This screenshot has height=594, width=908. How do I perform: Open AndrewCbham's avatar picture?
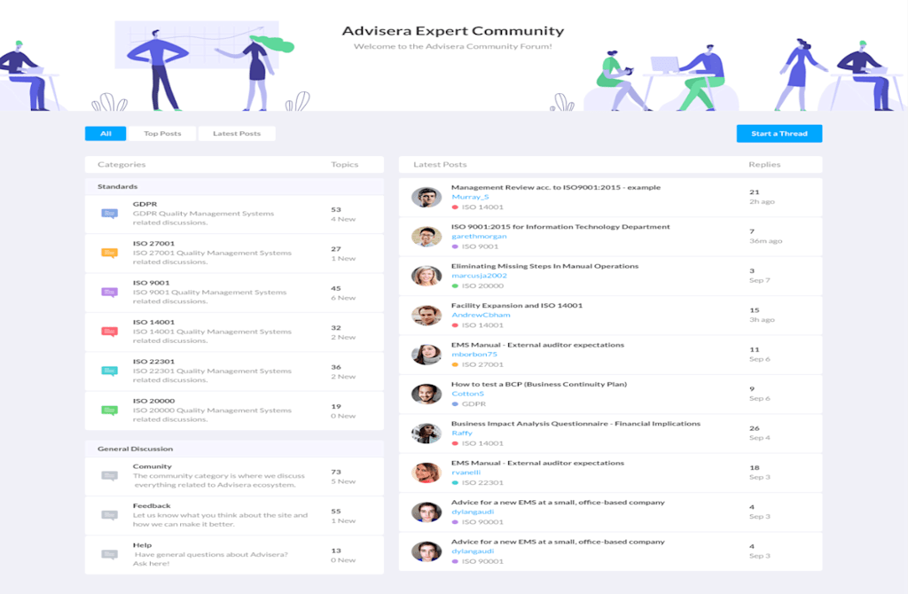(427, 316)
